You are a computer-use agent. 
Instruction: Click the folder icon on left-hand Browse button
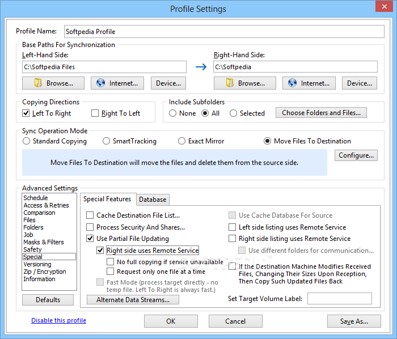(x=38, y=83)
